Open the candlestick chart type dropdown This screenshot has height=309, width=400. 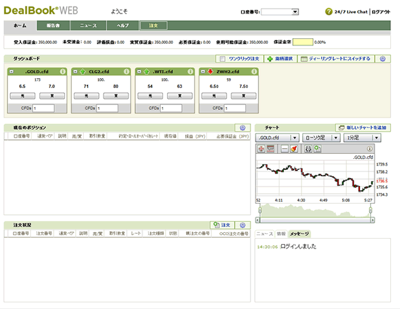tap(321, 138)
